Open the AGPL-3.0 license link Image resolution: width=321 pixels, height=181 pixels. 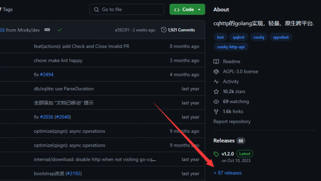click(240, 72)
